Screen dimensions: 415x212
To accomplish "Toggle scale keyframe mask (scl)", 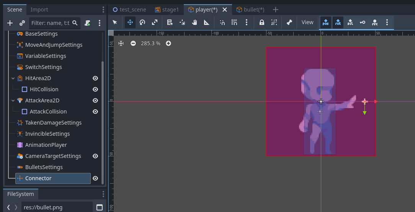I will [x=350, y=22].
